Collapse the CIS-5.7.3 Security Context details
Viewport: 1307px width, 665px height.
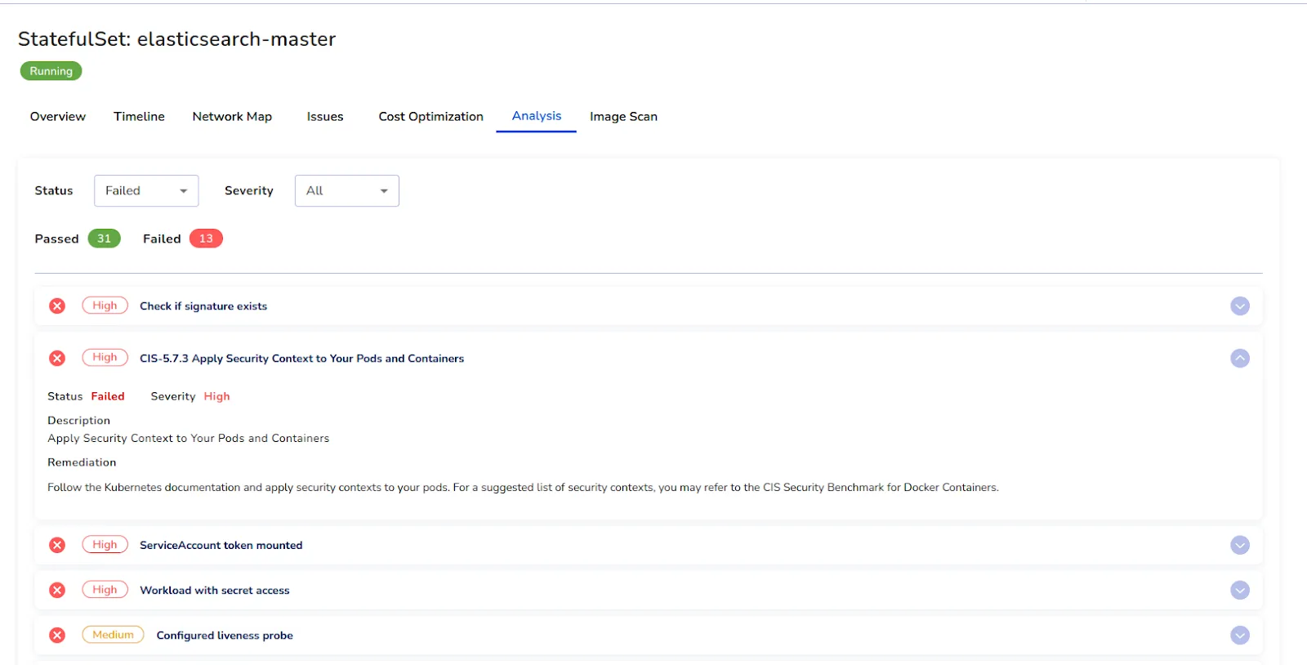(1240, 358)
